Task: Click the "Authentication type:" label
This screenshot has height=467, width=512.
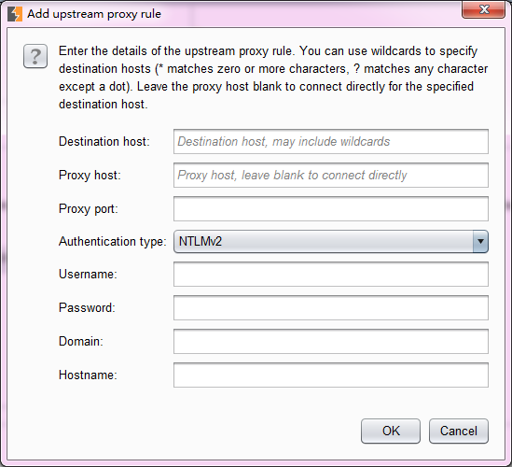Action: pos(113,242)
